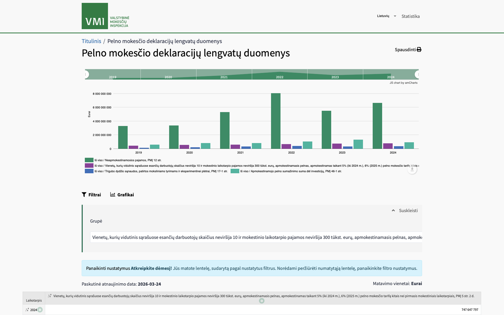The image size is (504, 315).
Task: Click the 2022 green bar in chart
Action: pos(276,121)
